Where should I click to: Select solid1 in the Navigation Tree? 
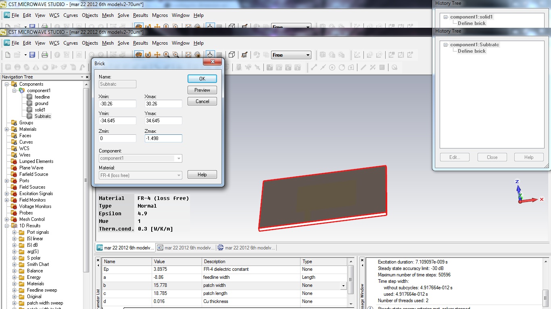tap(40, 110)
